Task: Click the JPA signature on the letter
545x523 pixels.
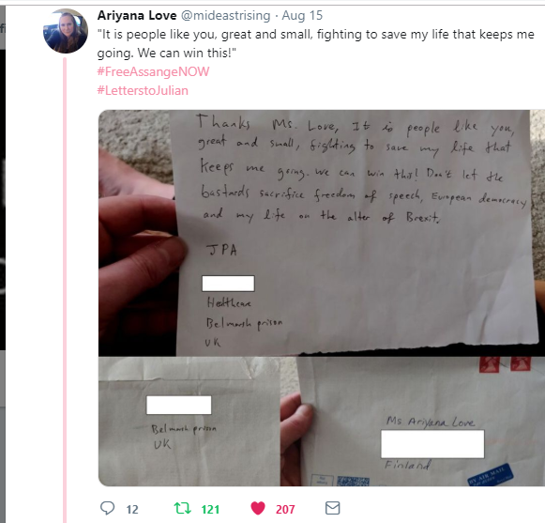Action: [222, 250]
